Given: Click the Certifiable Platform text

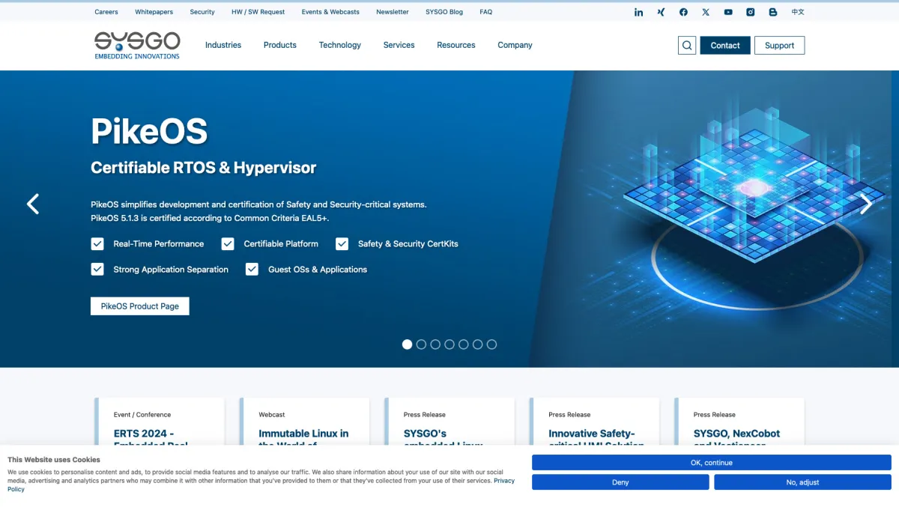Looking at the screenshot, I should point(281,244).
